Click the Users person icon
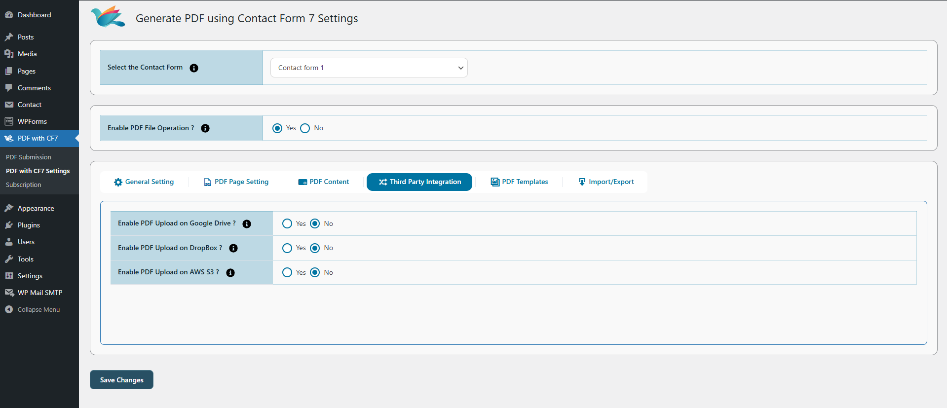The width and height of the screenshot is (947, 408). [9, 242]
